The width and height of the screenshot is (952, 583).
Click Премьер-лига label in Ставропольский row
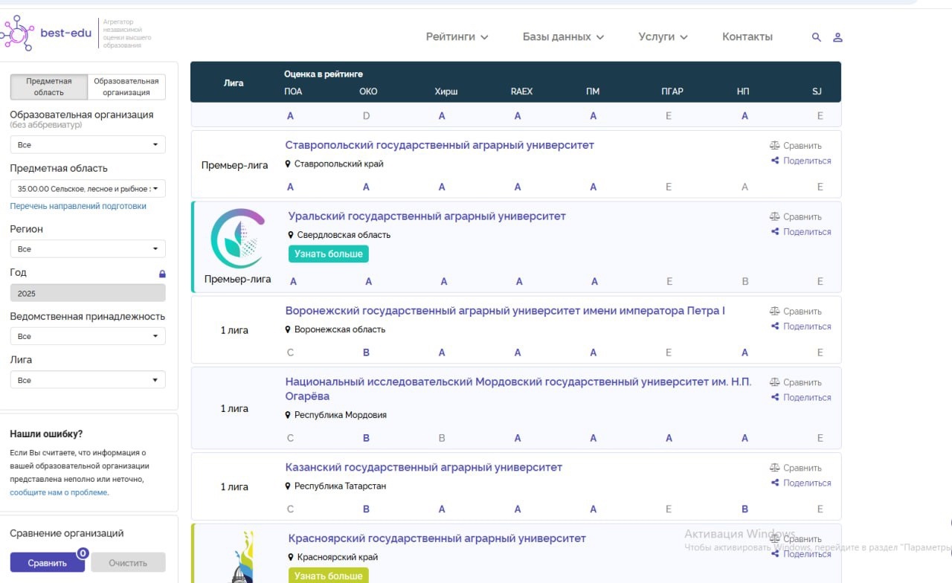(x=234, y=165)
